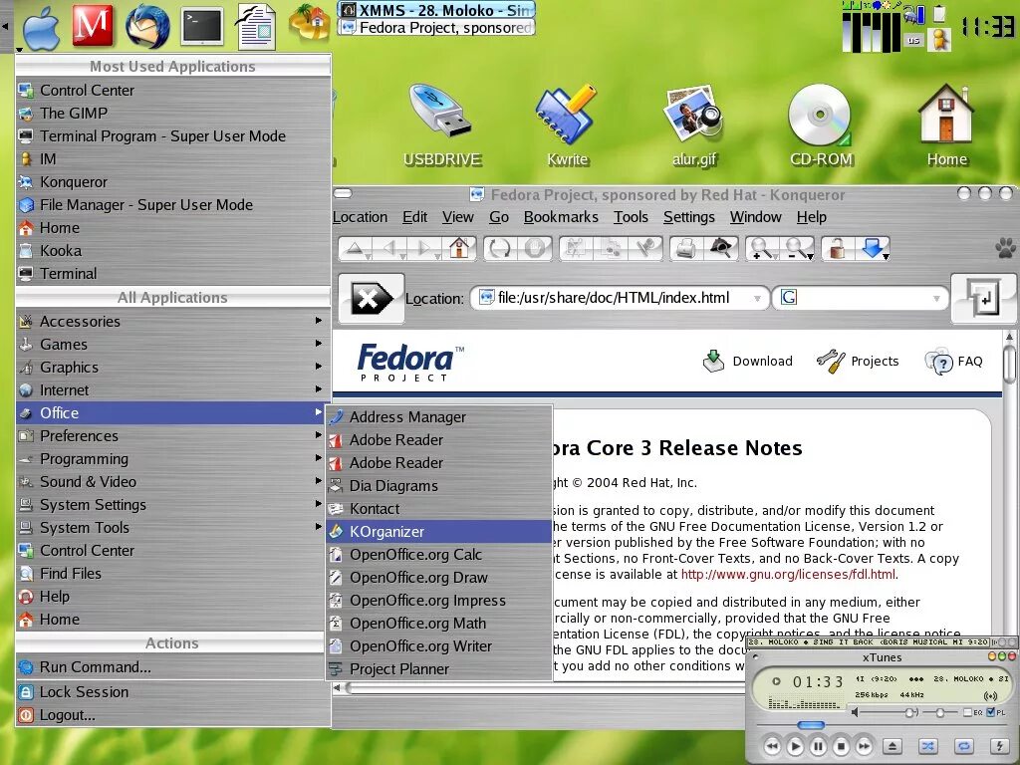1020x765 pixels.
Task: Open the USBDRIVE desktop icon
Action: [442, 125]
